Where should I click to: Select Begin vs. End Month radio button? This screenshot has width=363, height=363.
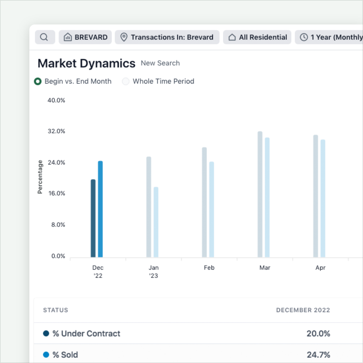pyautogui.click(x=38, y=81)
